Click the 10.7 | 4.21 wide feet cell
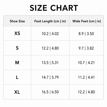Viewport: 107px width, 107px height. (x=86, y=63)
